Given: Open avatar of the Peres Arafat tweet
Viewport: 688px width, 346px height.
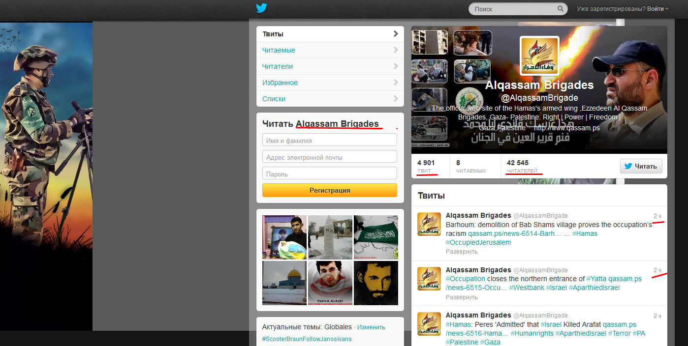Looking at the screenshot, I should (429, 324).
